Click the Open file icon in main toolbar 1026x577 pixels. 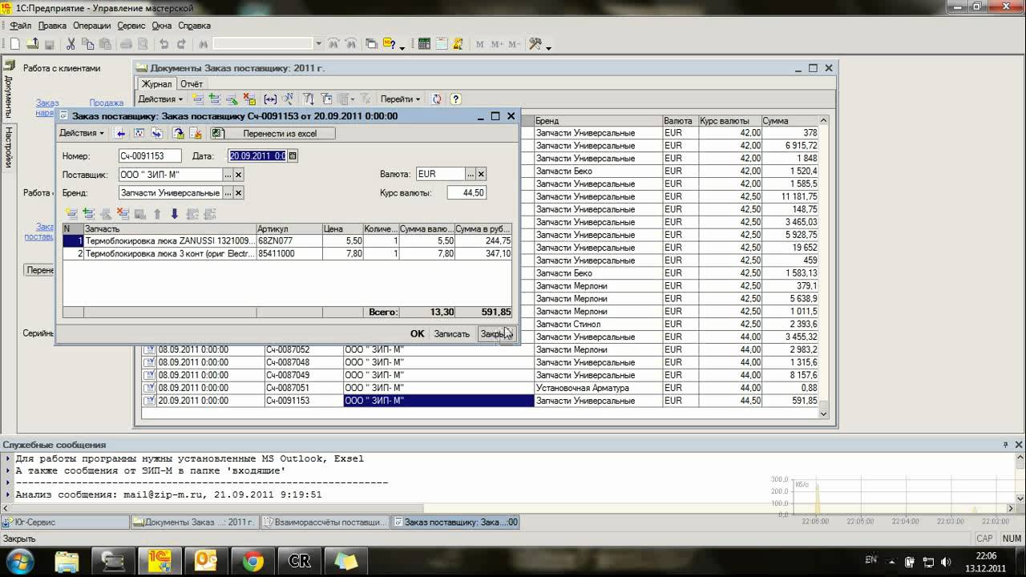32,44
